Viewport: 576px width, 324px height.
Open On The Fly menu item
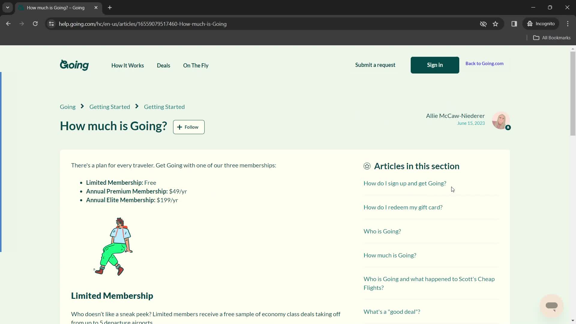pos(196,65)
